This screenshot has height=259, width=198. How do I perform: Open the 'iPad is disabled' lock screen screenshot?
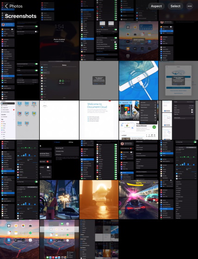pyautogui.click(x=59, y=41)
